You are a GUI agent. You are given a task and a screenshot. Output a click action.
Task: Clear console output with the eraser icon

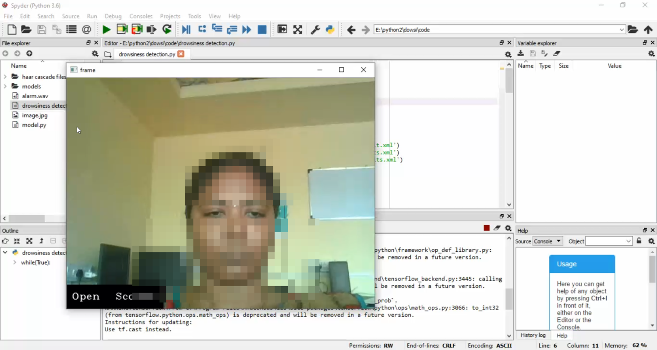point(497,228)
